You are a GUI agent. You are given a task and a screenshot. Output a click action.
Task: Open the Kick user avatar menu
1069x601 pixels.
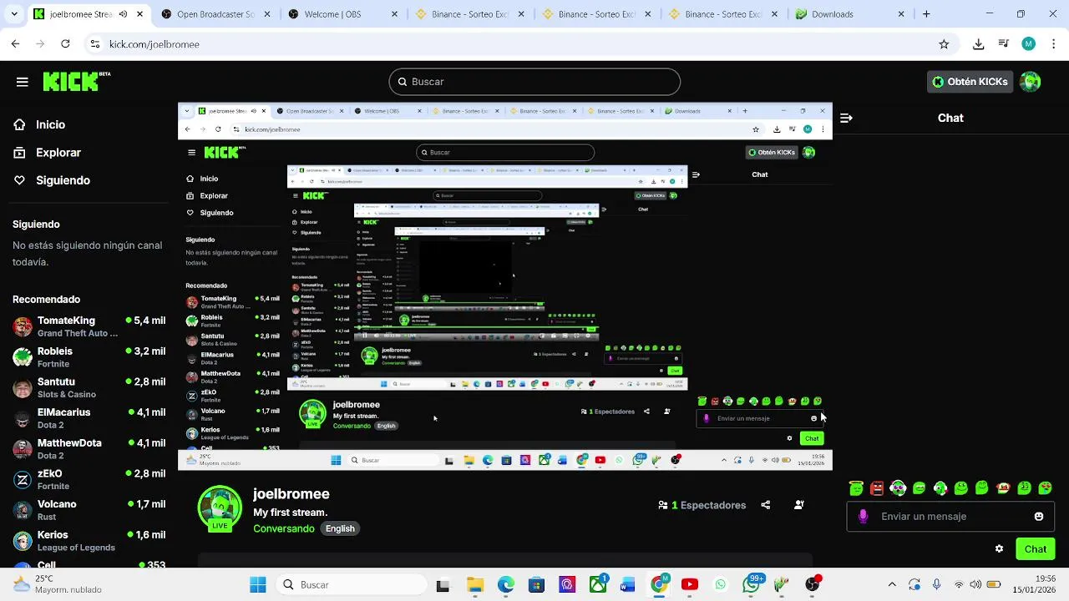click(x=1031, y=82)
